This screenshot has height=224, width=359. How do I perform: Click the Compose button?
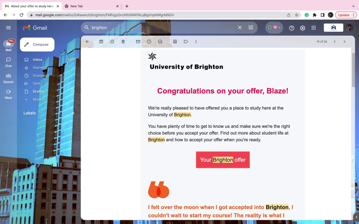37,45
